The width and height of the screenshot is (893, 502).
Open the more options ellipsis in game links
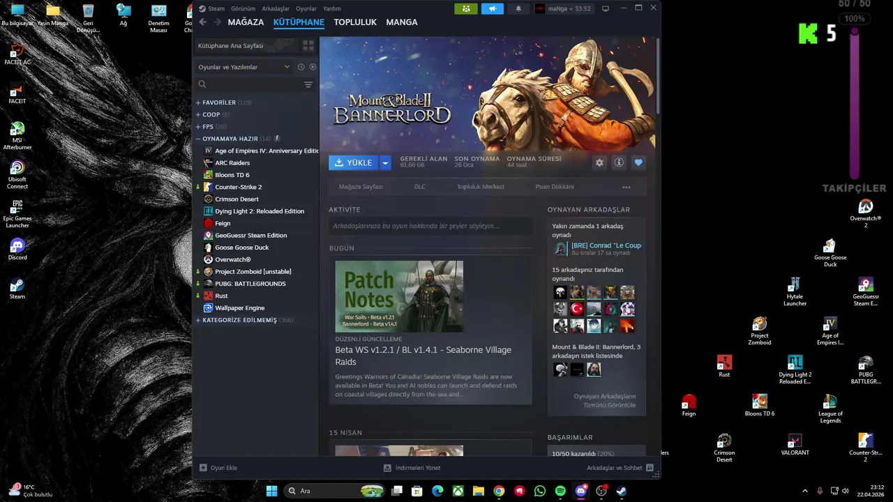point(626,187)
